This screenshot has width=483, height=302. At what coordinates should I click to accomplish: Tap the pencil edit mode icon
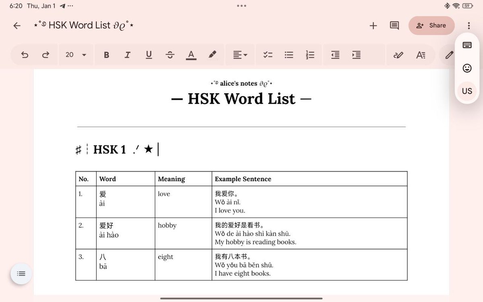pos(449,55)
